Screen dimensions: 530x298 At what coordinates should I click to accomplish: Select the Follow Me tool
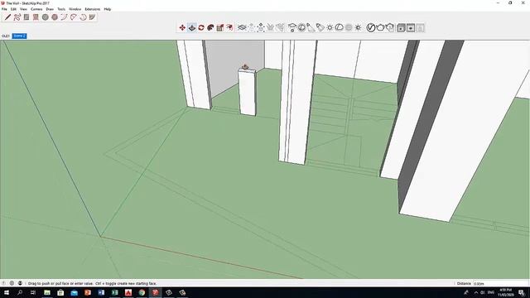[211, 27]
